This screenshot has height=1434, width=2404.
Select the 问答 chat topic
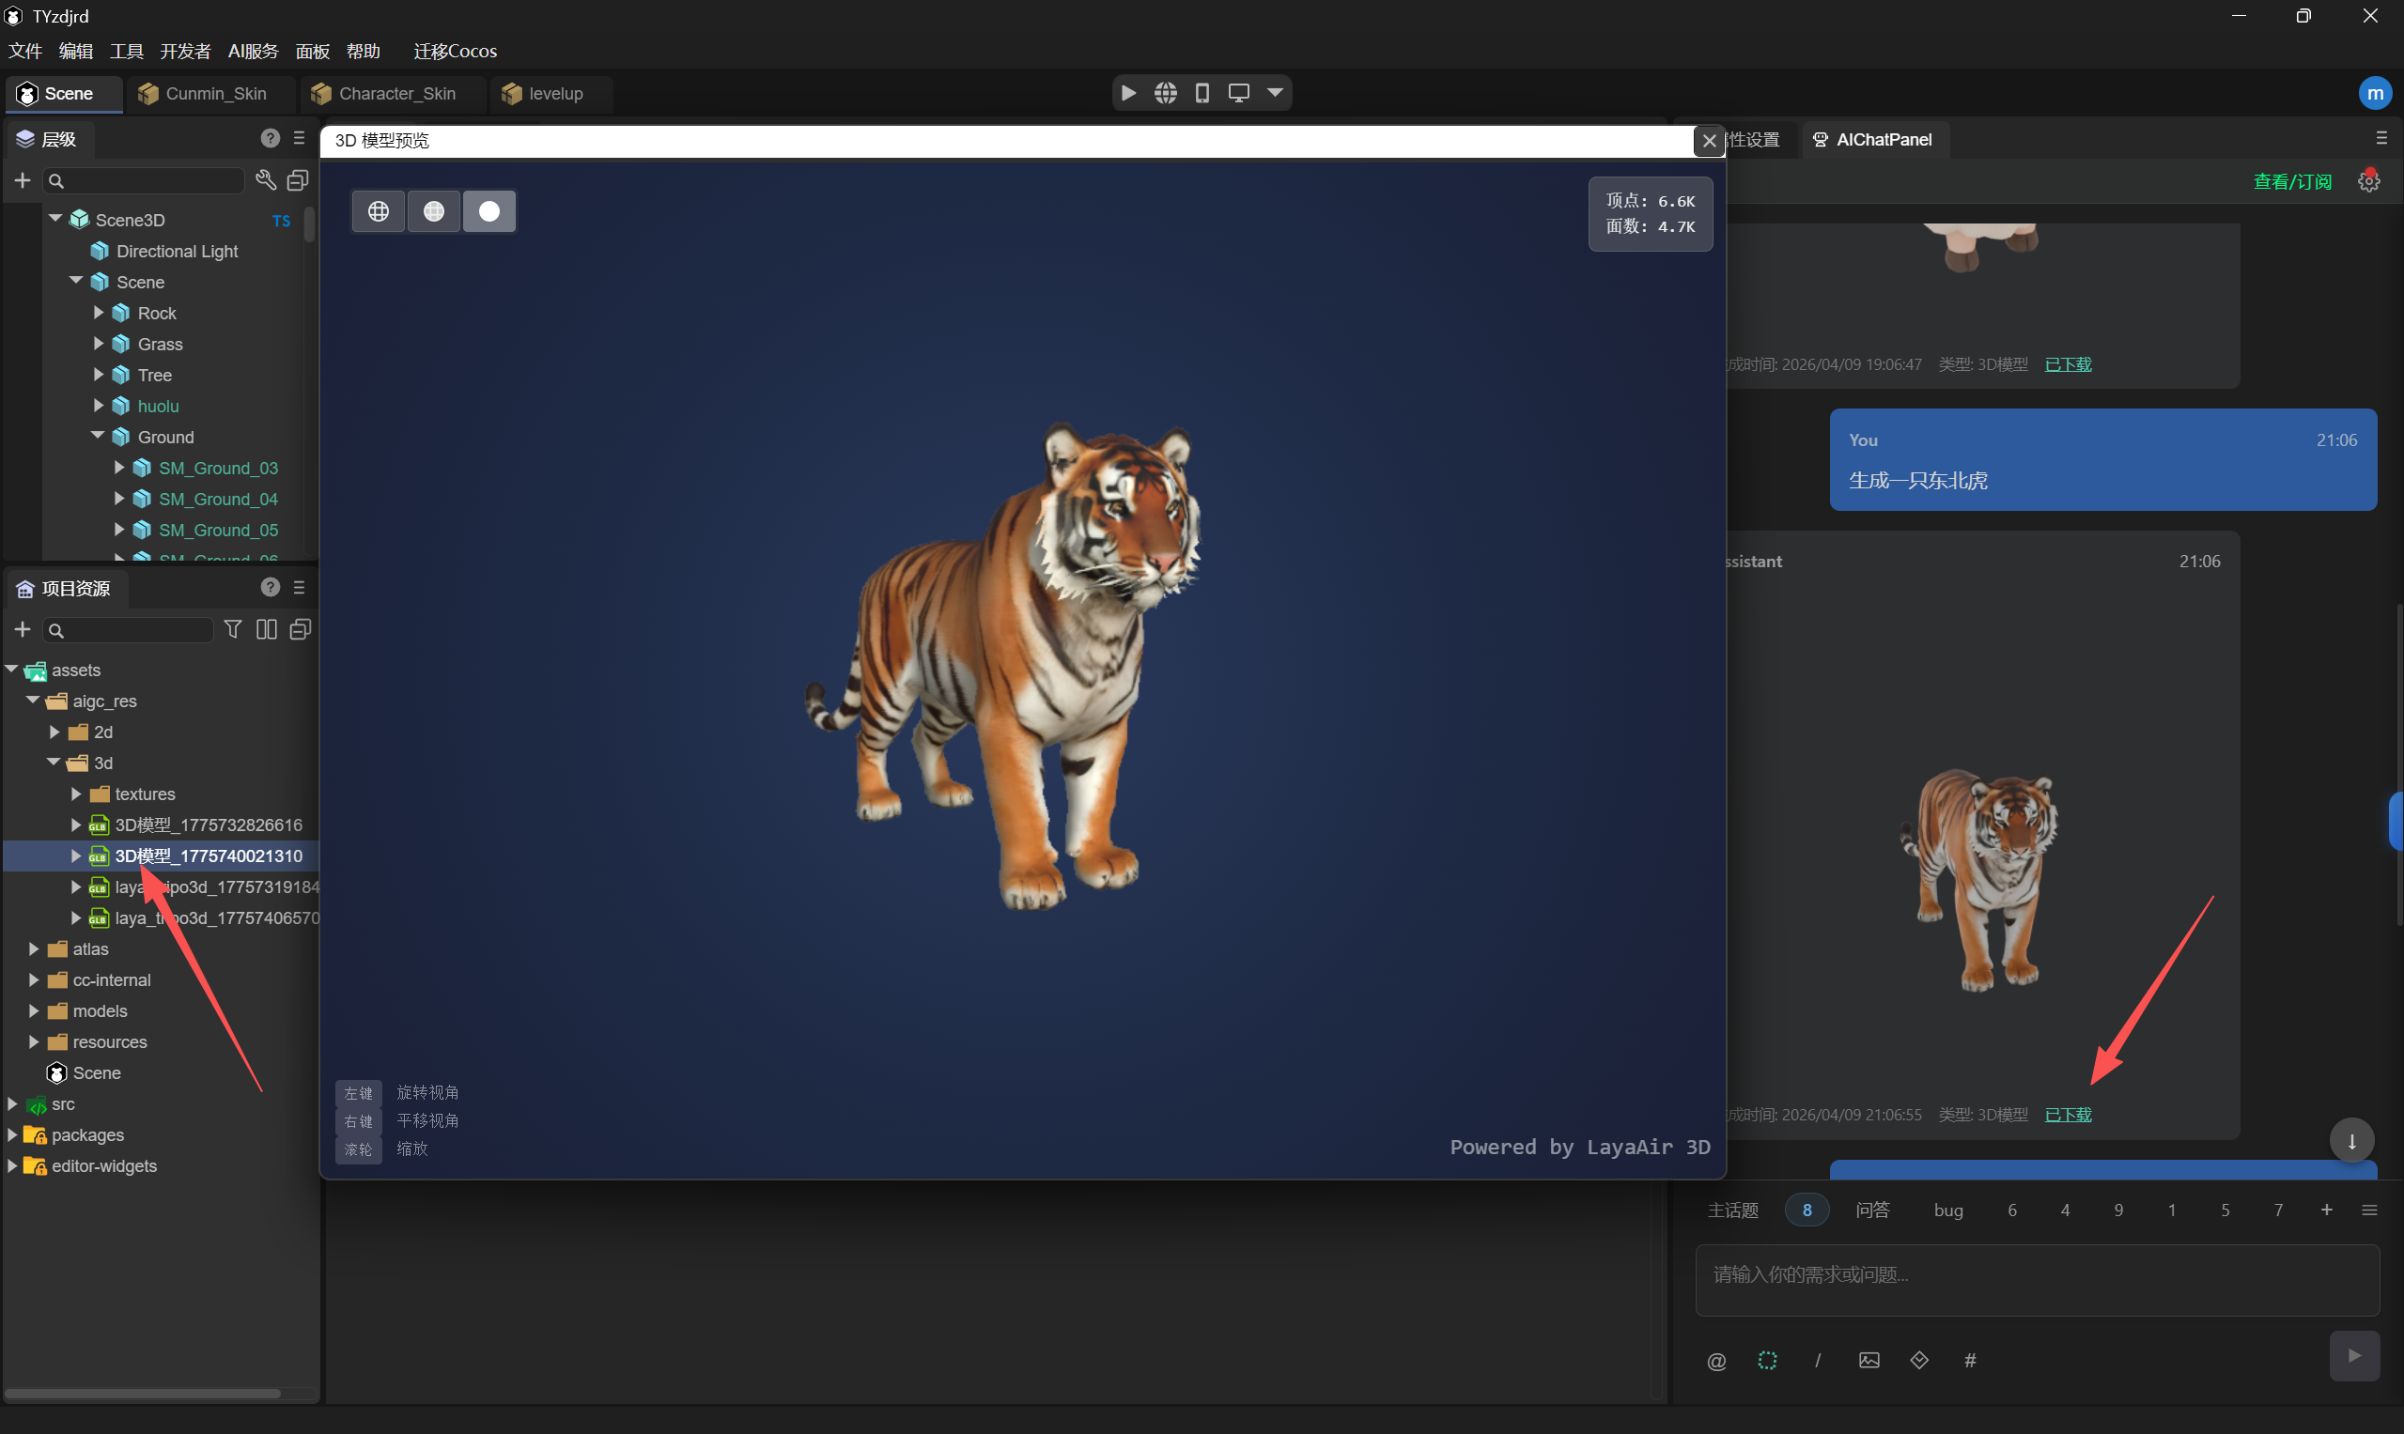[1872, 1210]
